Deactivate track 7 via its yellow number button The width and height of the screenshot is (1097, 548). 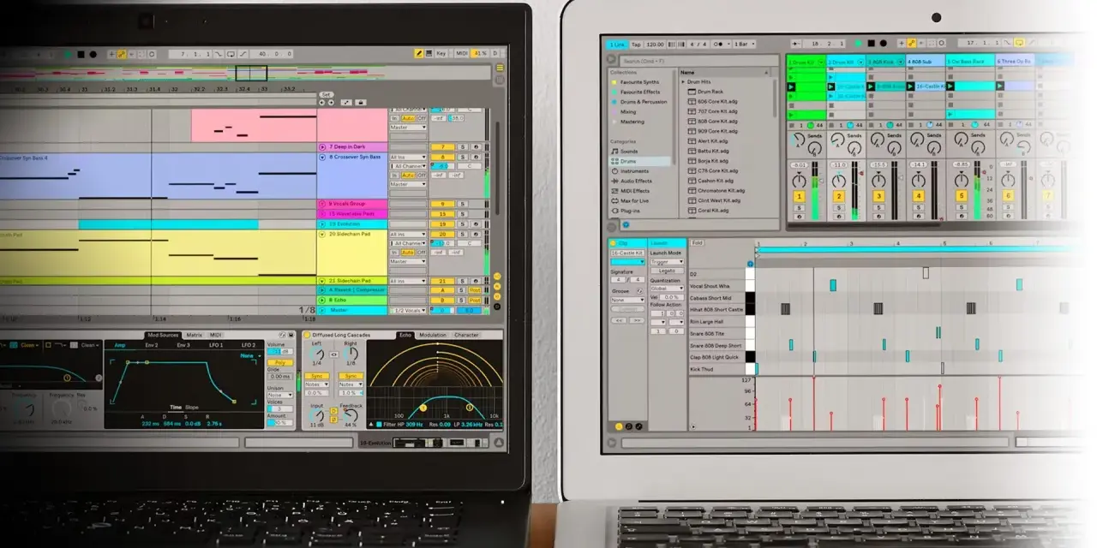pyautogui.click(x=442, y=147)
